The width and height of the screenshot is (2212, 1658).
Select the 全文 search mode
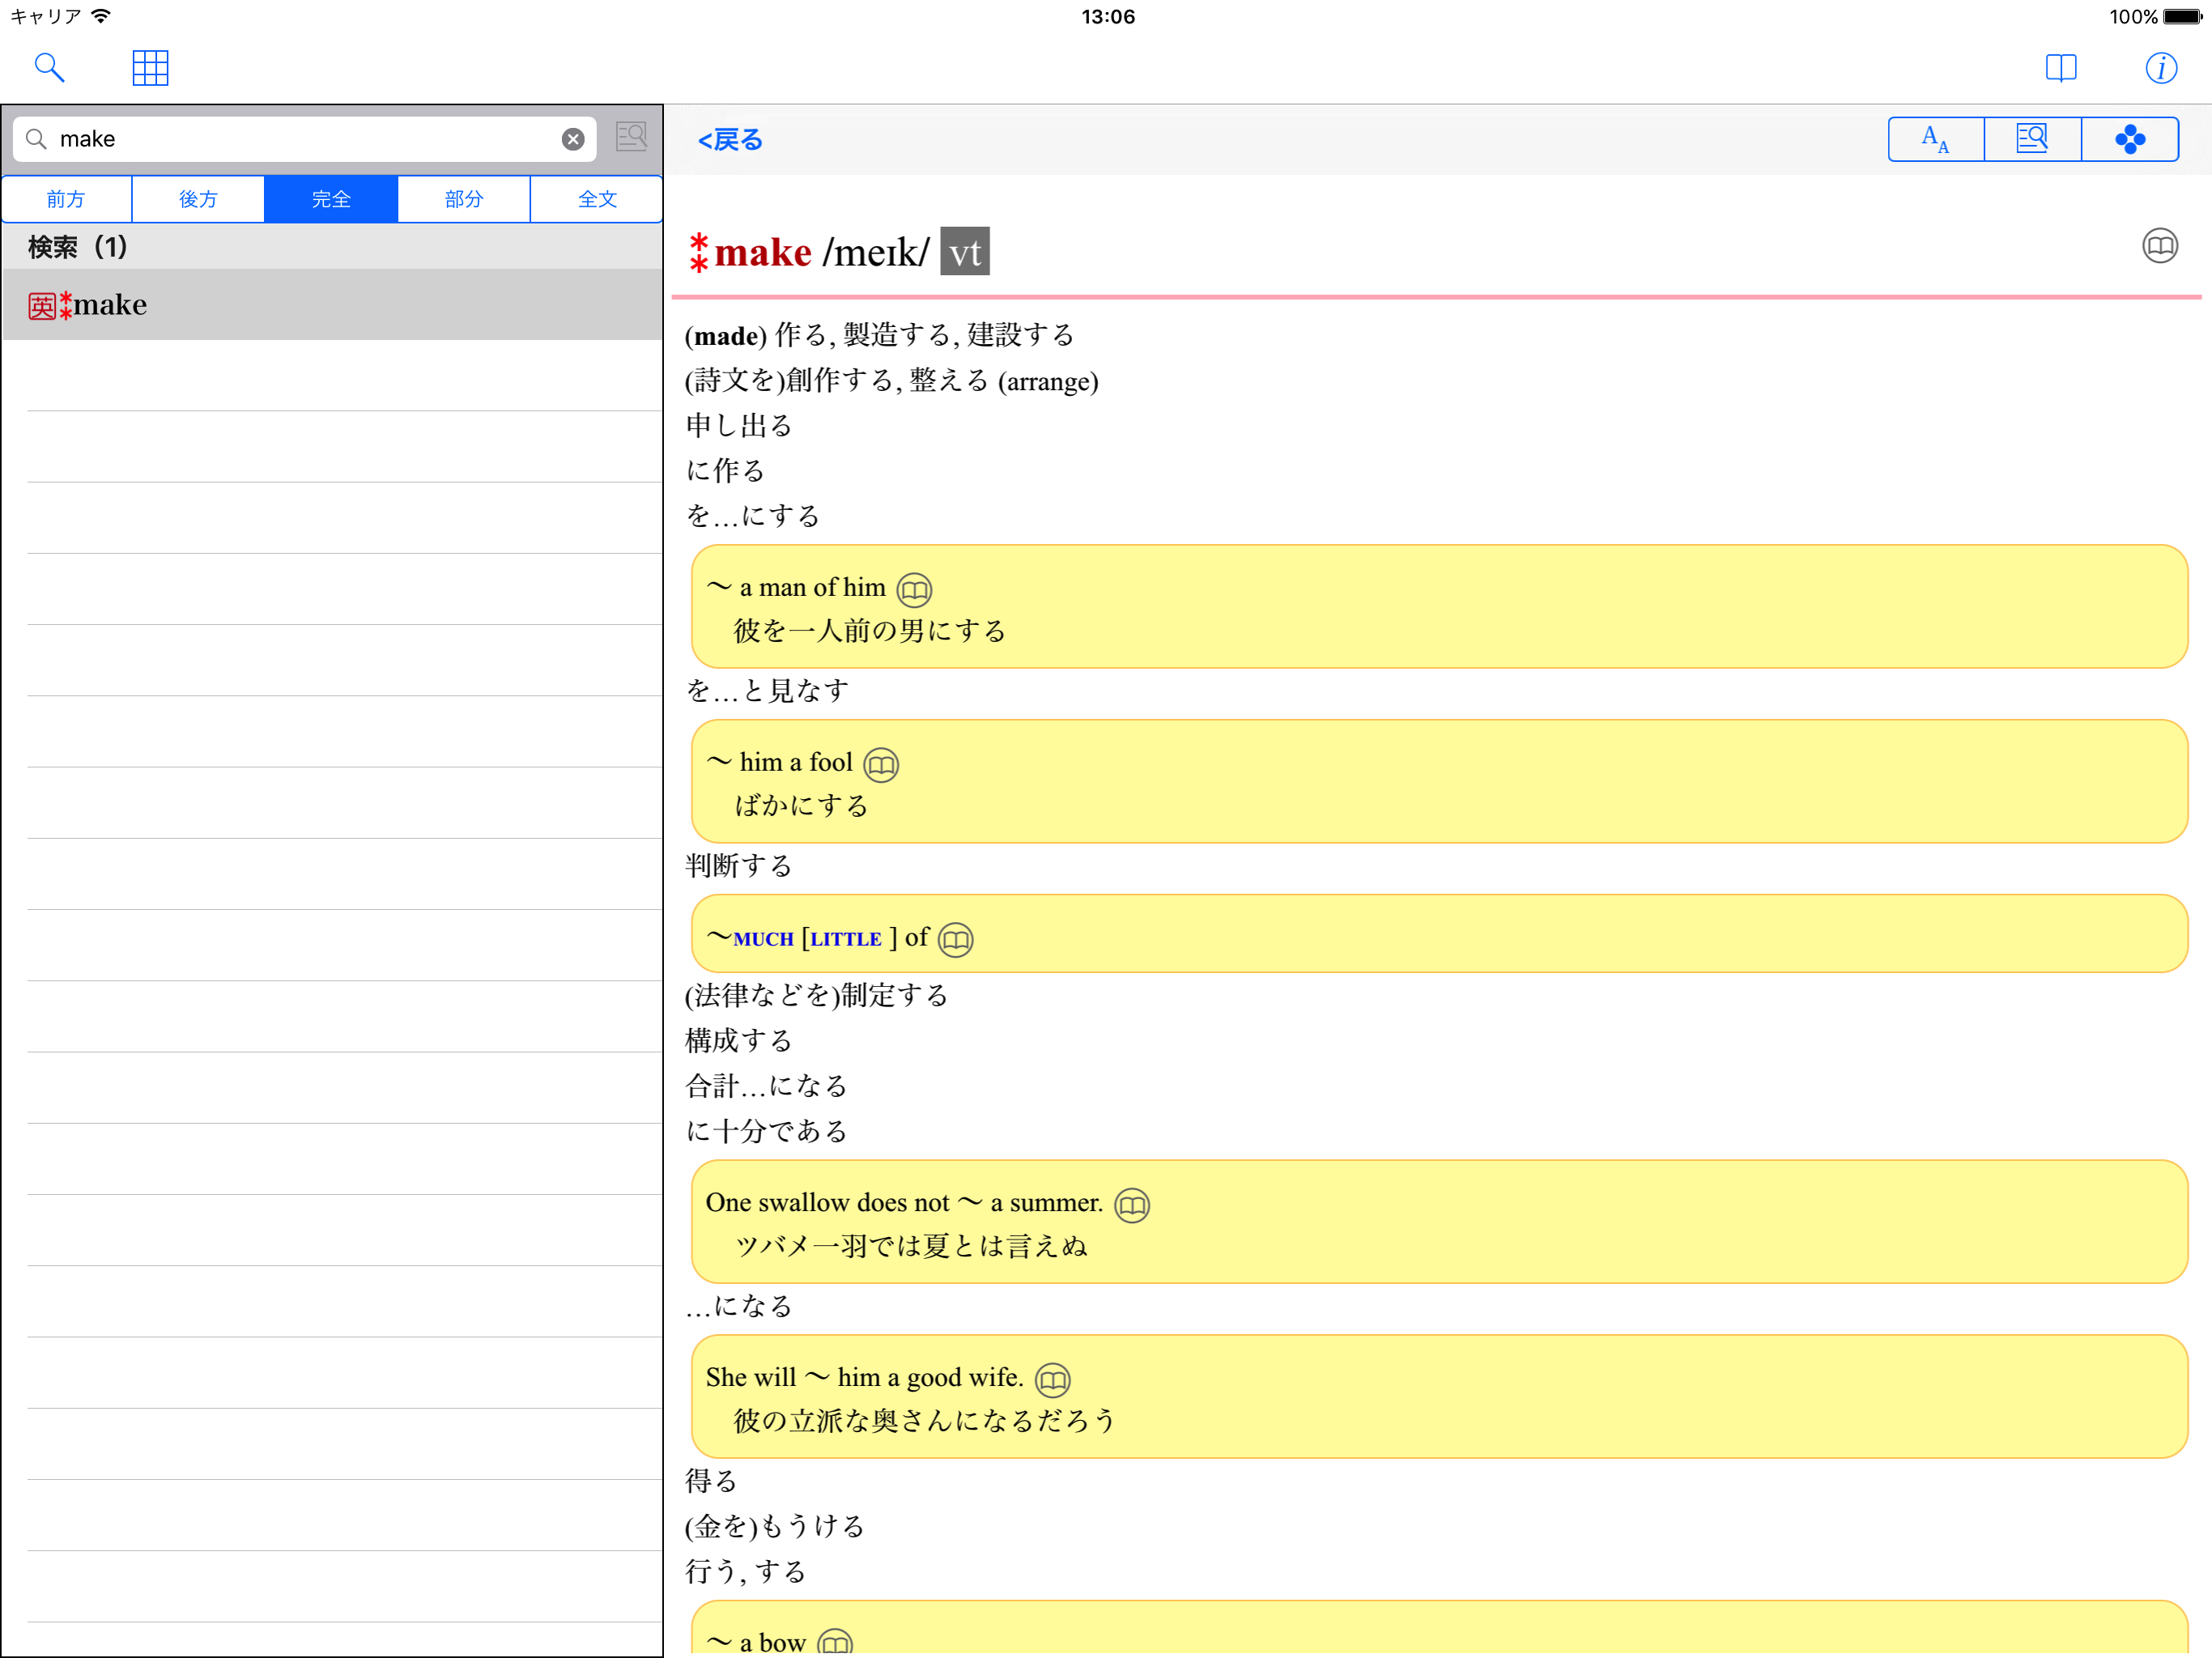[x=597, y=199]
